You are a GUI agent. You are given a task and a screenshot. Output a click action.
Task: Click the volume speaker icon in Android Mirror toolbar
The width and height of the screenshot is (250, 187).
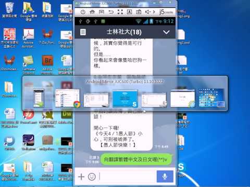click(x=148, y=12)
